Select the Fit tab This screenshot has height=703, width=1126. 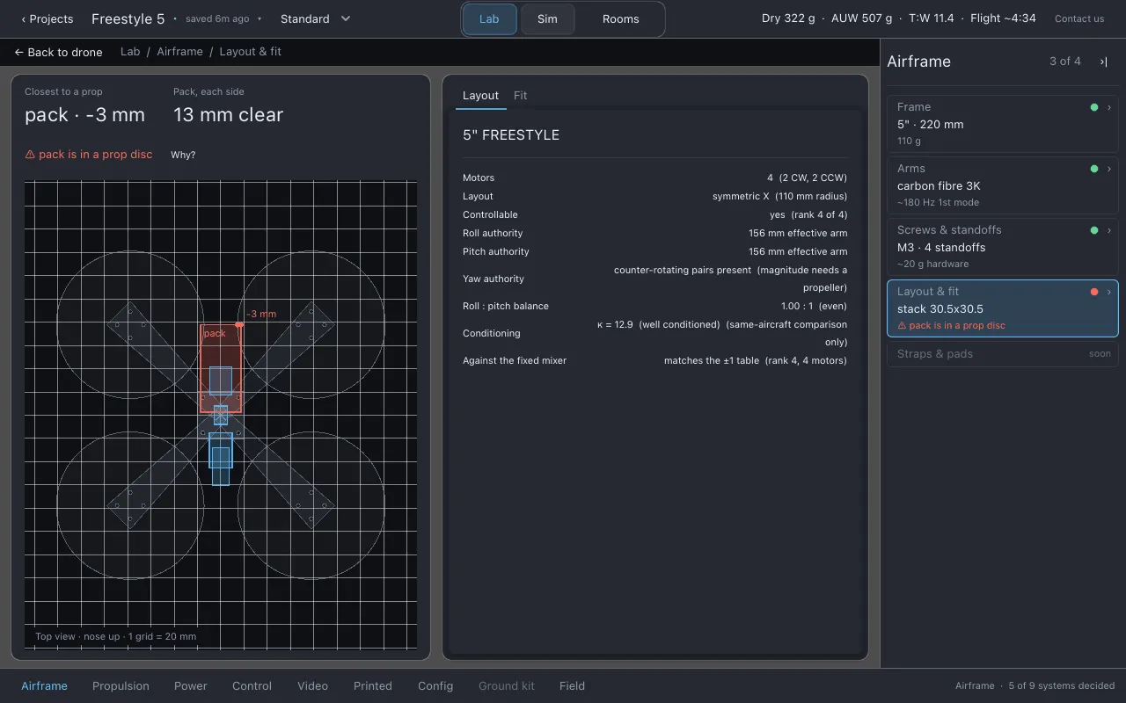click(521, 96)
